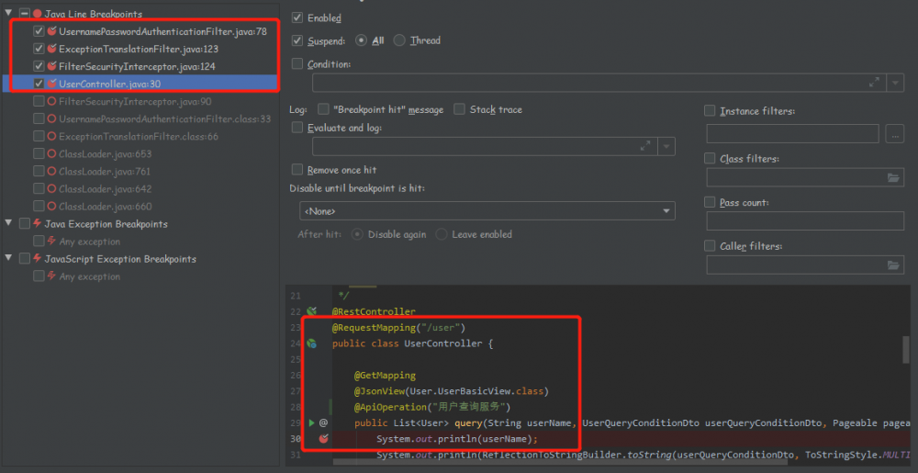This screenshot has height=473, width=918.
Task: Collapse Java Exception Breakpoints group
Action: tap(9, 223)
